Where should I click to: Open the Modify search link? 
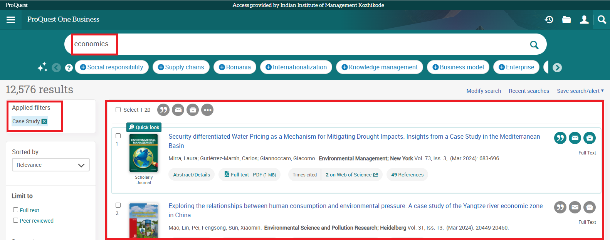tap(484, 91)
